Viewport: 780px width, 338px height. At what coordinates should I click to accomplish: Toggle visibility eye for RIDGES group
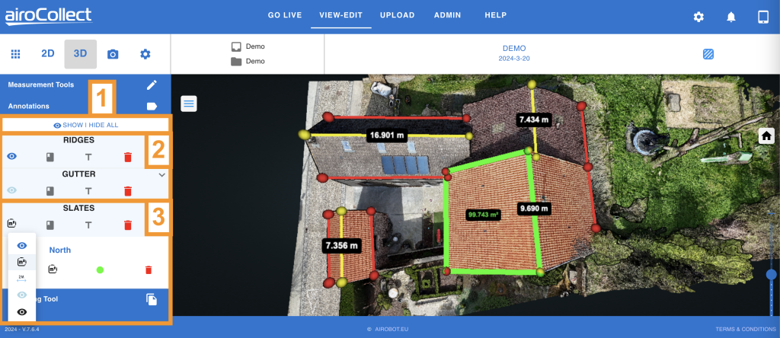click(x=12, y=157)
